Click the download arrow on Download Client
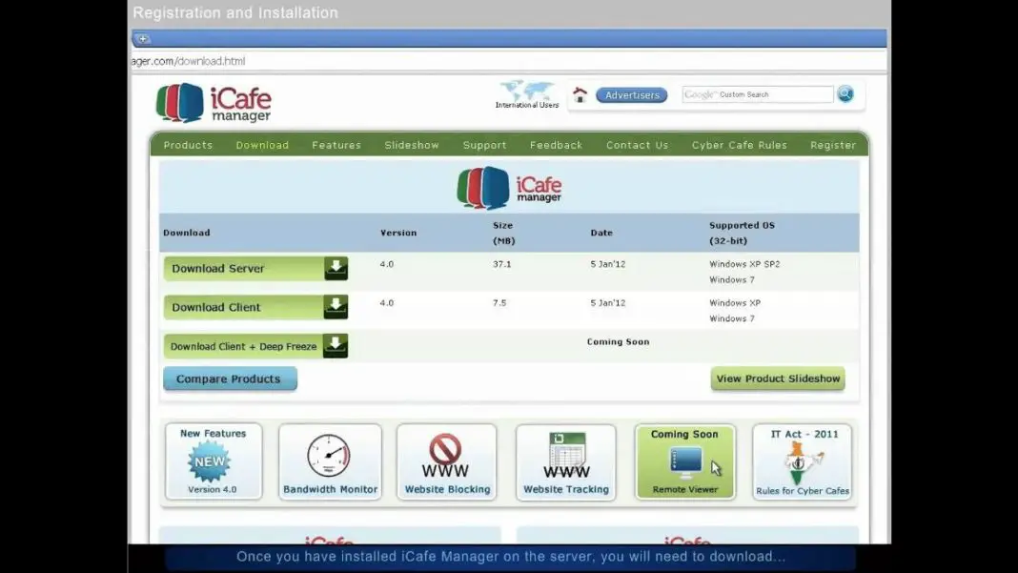Image resolution: width=1018 pixels, height=573 pixels. tap(336, 307)
